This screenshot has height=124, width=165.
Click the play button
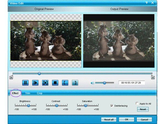tap(35, 83)
